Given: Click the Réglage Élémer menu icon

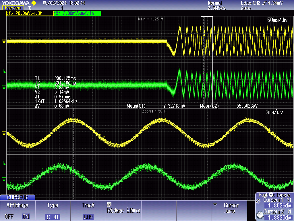Looking at the screenshot, I should point(109,205).
